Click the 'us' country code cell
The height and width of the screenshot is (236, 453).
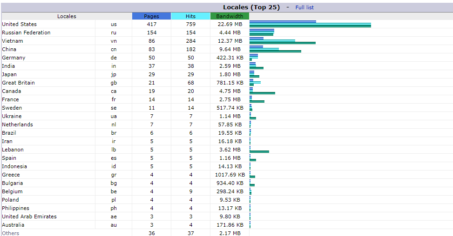pos(114,24)
